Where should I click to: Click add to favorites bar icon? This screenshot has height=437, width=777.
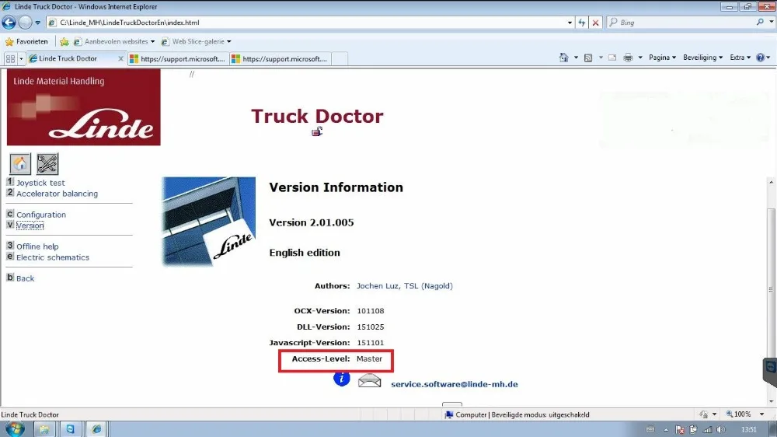(64, 42)
